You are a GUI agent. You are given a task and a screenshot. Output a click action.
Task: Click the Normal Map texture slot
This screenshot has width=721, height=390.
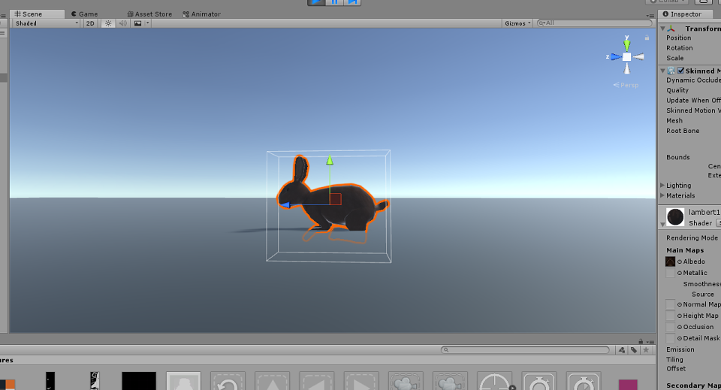(671, 304)
